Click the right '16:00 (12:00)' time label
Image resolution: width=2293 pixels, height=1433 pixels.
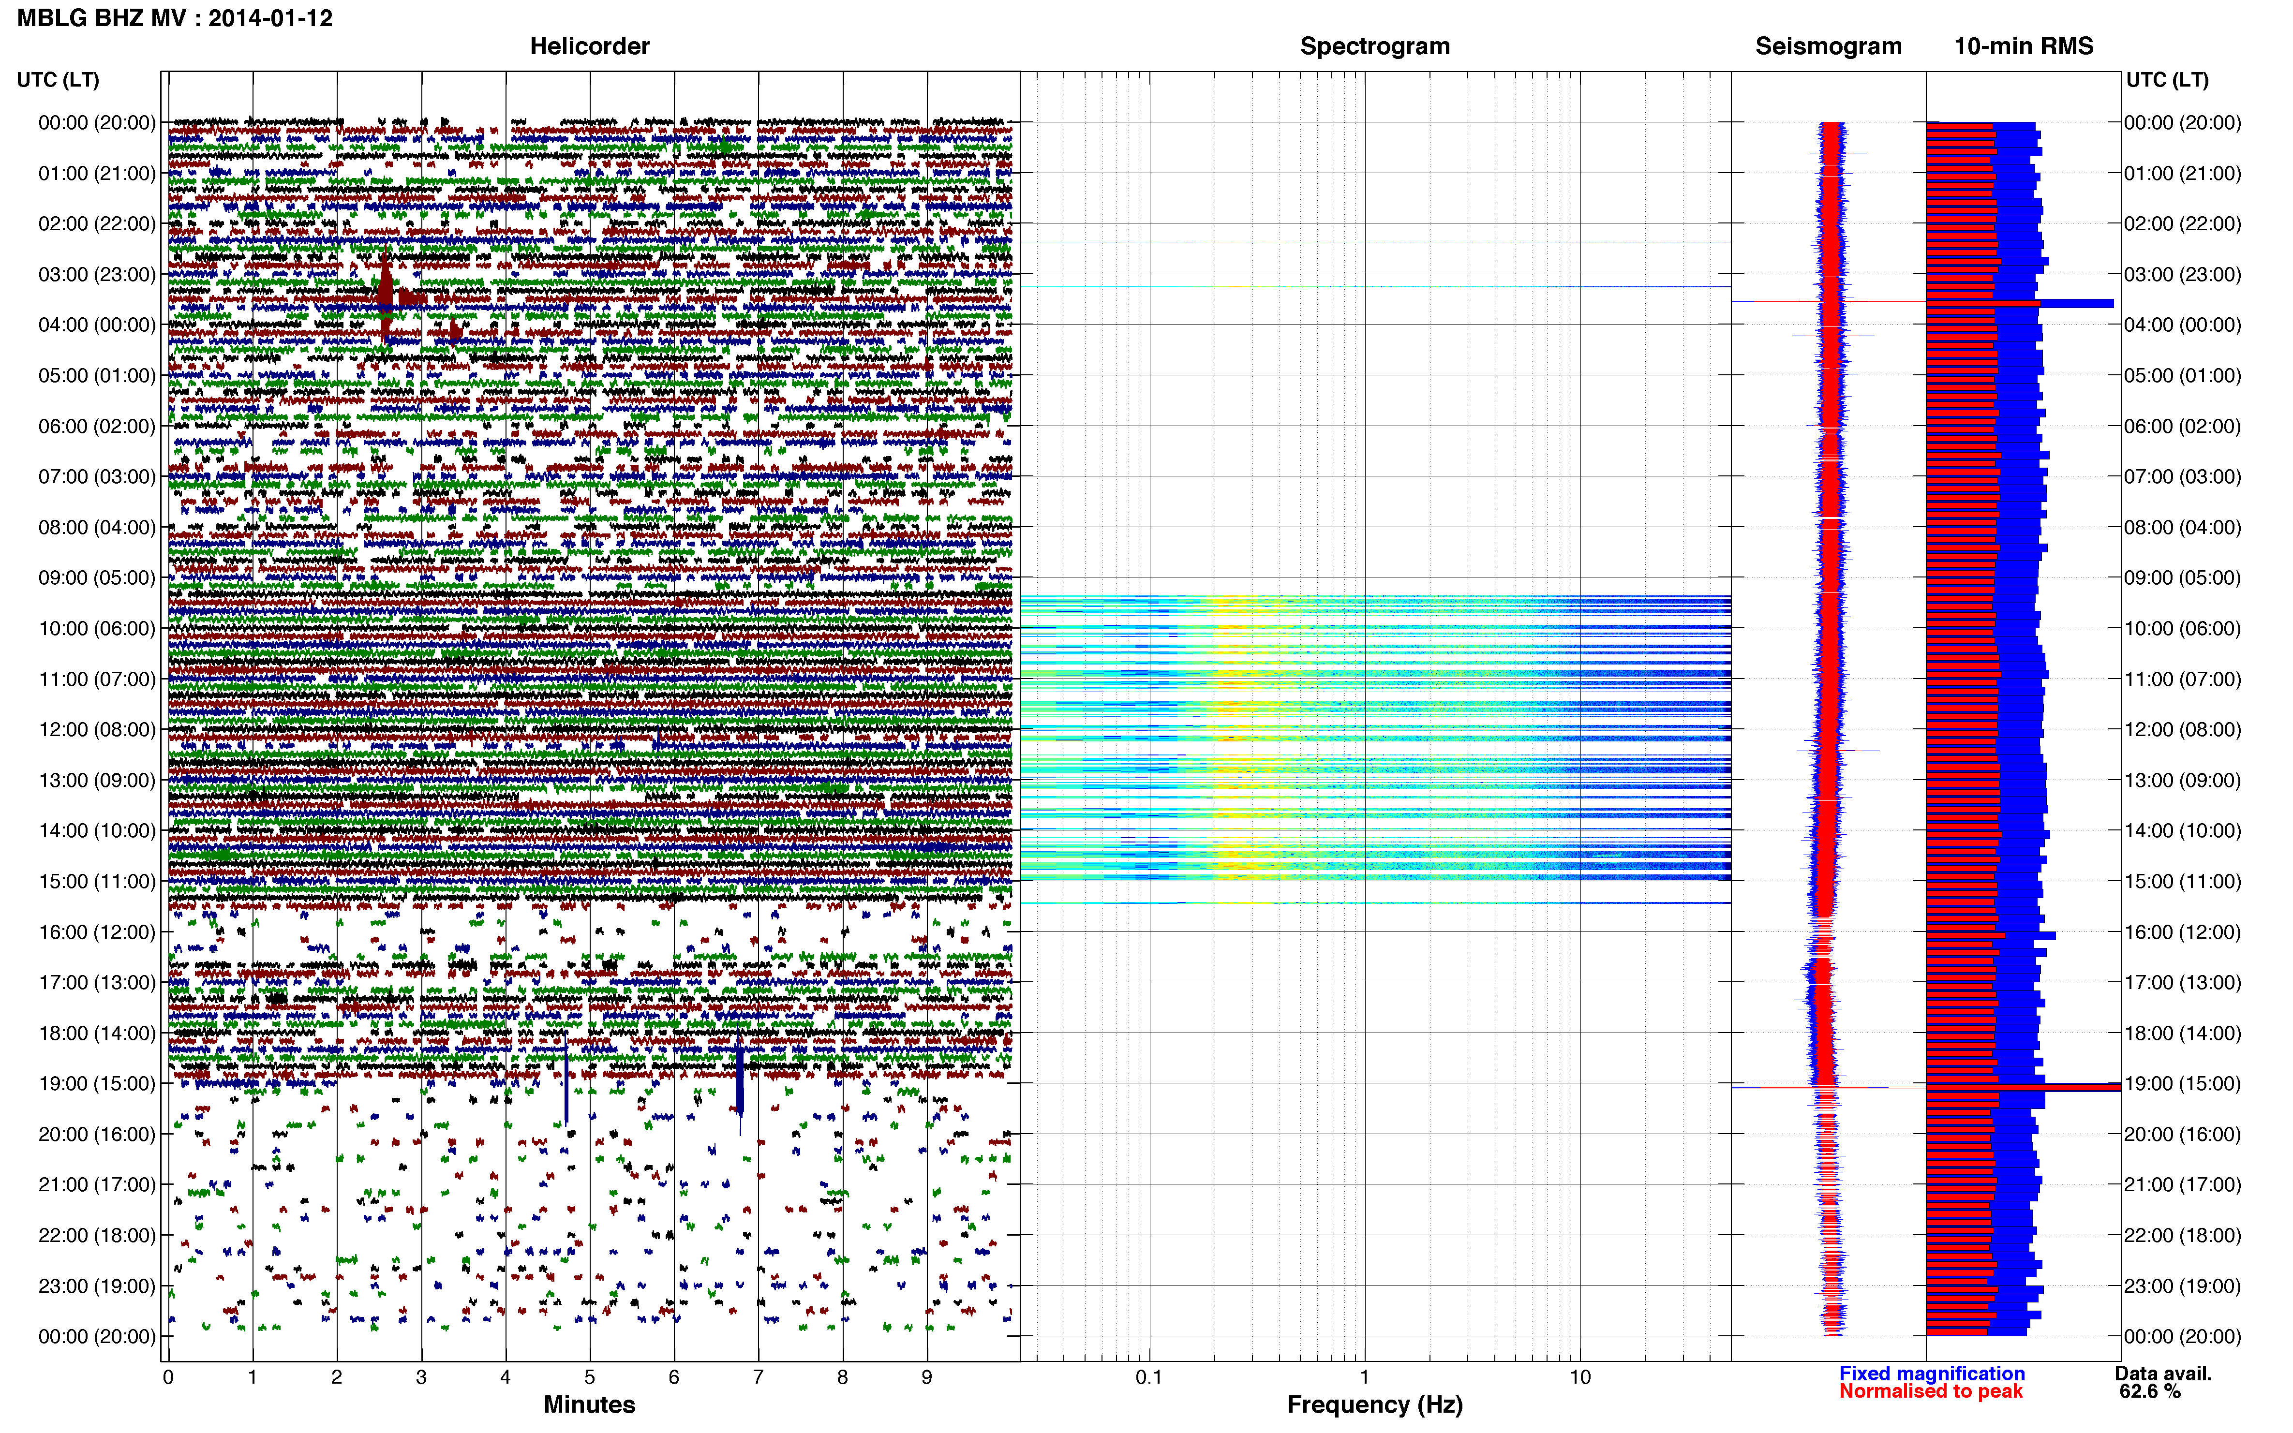2182,931
